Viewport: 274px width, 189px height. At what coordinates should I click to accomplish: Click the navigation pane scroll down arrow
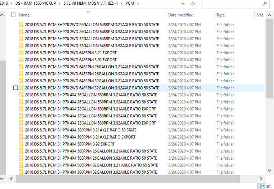(2, 179)
